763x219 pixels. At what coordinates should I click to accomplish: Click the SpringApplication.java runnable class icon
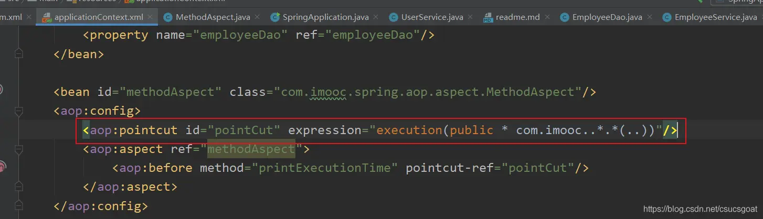pyautogui.click(x=275, y=17)
